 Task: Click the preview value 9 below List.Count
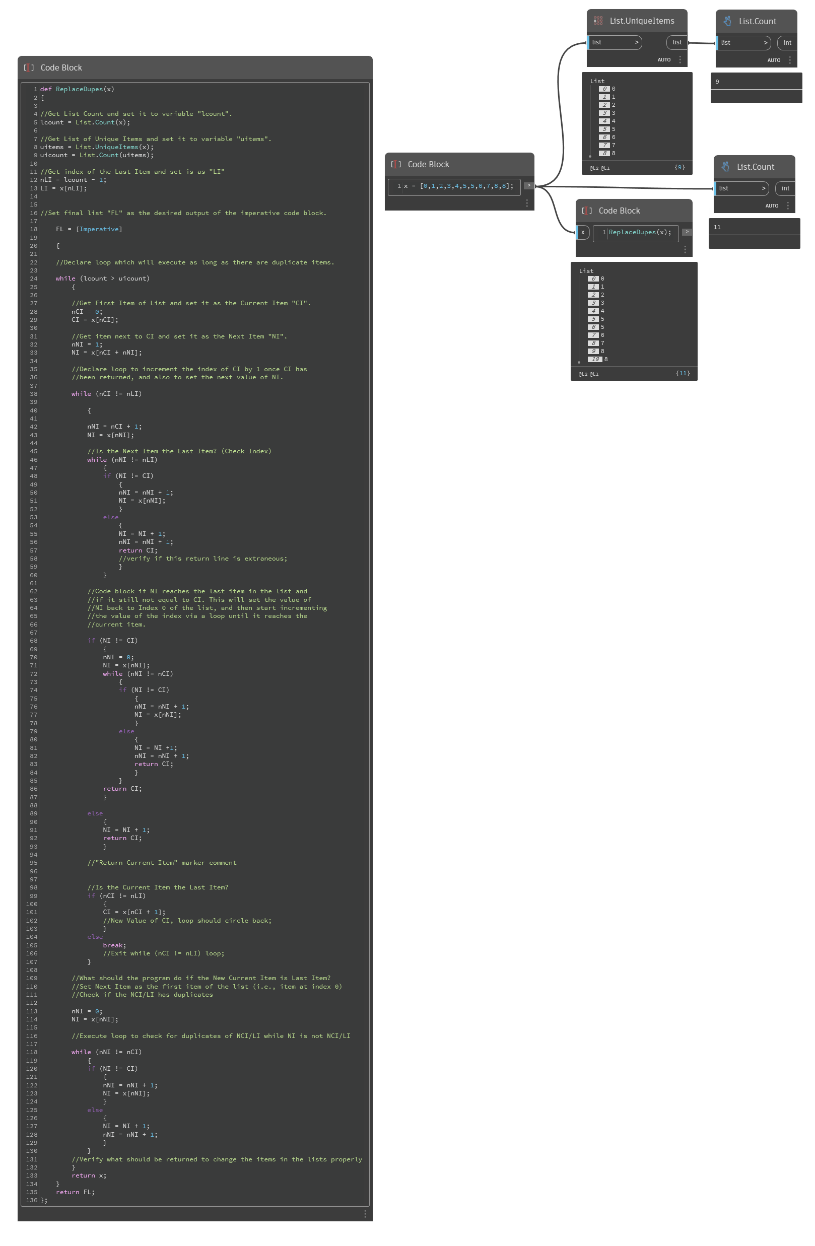point(717,82)
